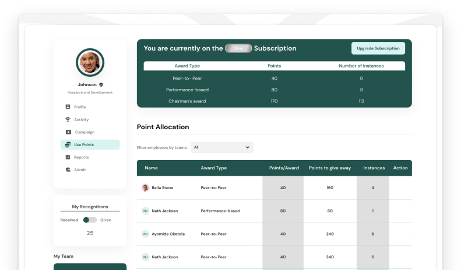The image size is (461, 270).
Task: Click the chevron arrow in team filter
Action: pyautogui.click(x=248, y=147)
